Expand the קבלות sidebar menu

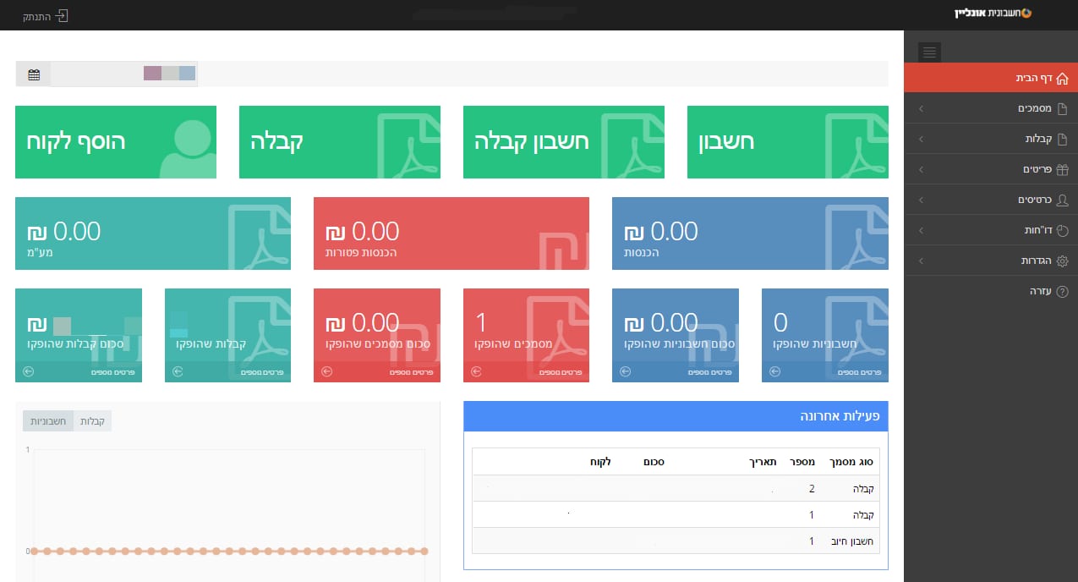(x=991, y=139)
